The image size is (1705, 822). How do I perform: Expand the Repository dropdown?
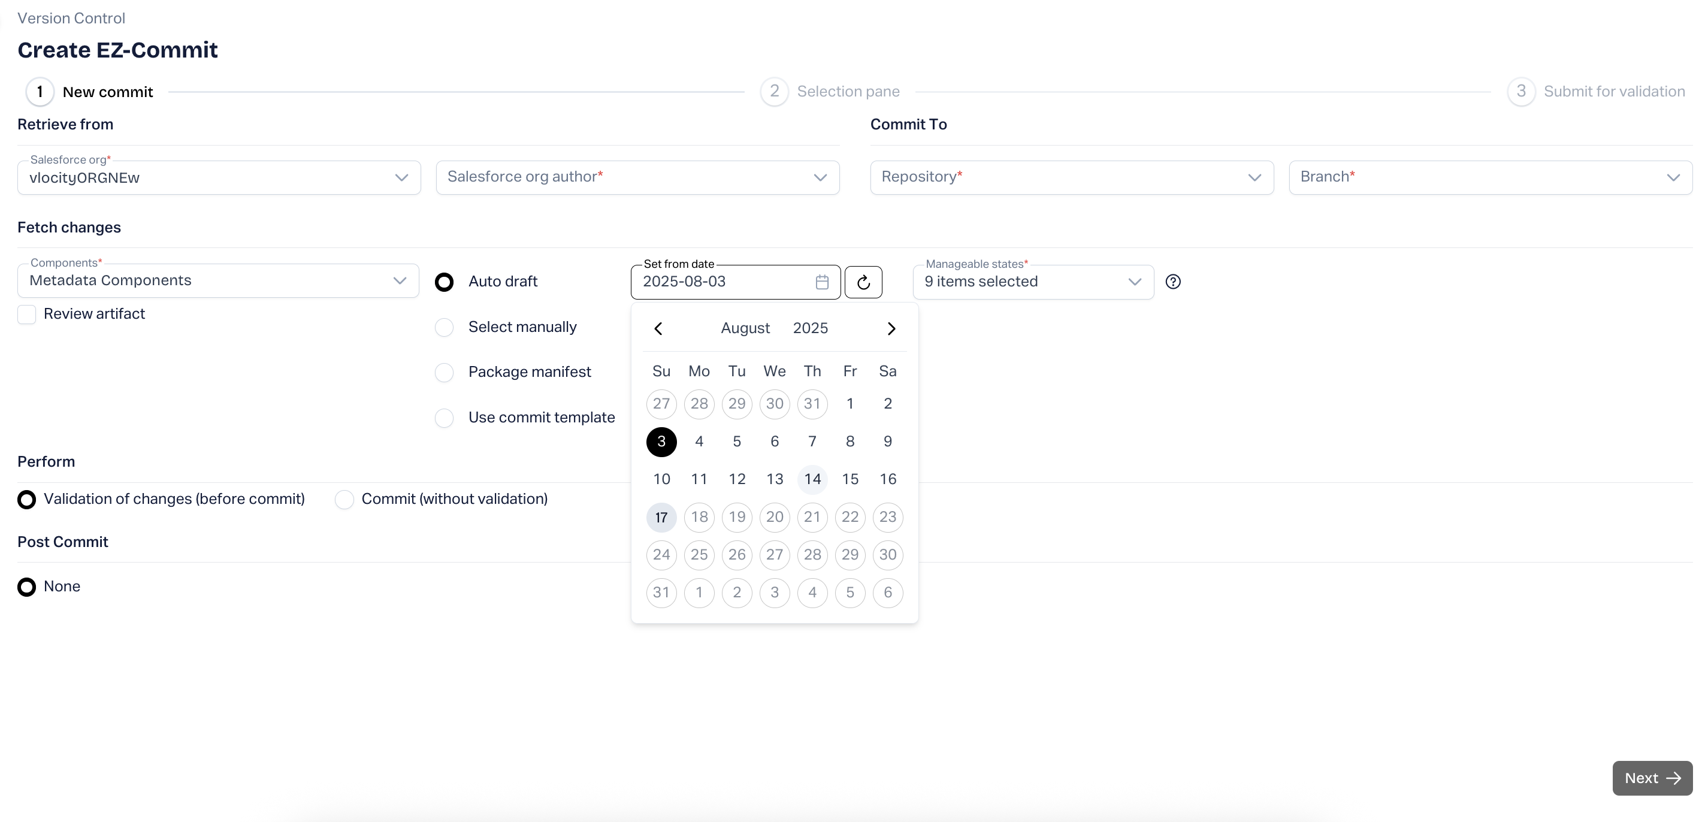pos(1071,177)
